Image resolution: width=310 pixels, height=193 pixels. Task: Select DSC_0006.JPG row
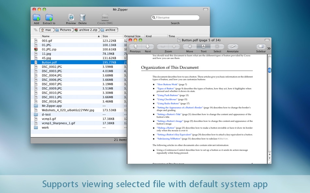tap(79, 80)
